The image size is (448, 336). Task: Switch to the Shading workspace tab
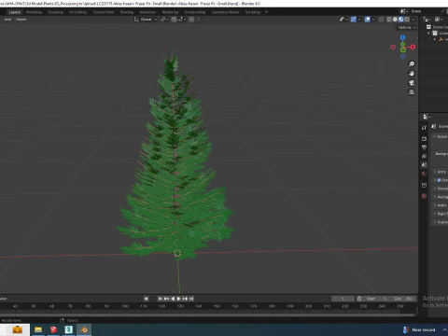(x=127, y=12)
